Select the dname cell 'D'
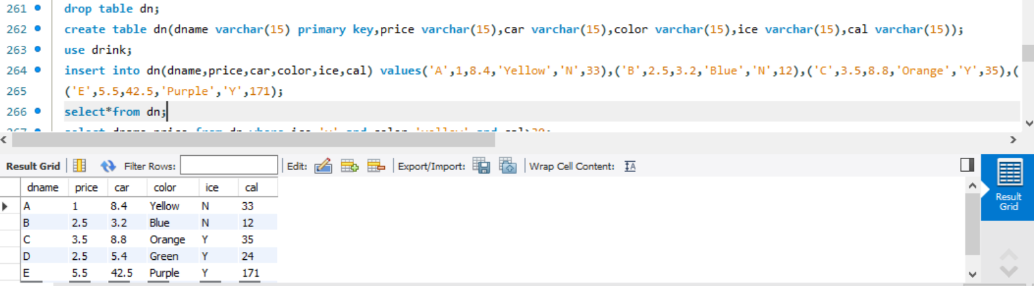 point(45,256)
